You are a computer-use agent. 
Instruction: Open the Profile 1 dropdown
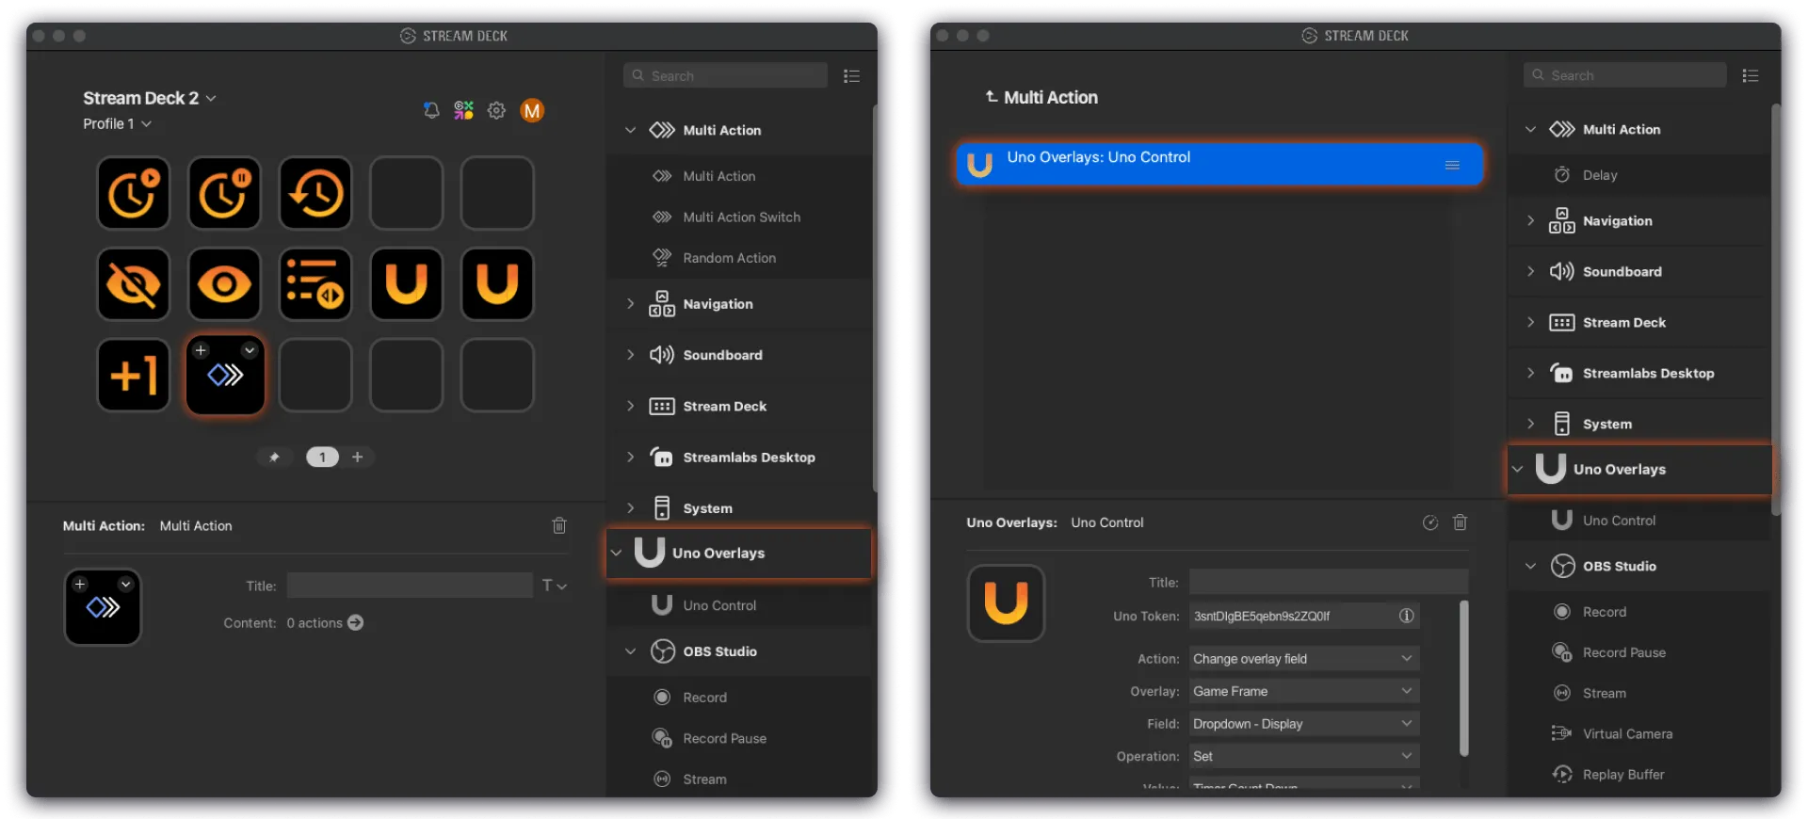pos(117,123)
